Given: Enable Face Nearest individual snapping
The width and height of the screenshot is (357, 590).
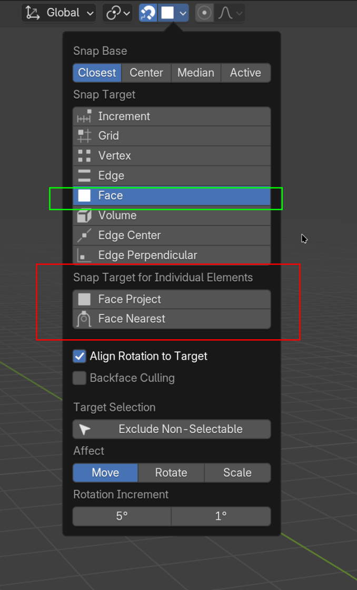Looking at the screenshot, I should click(172, 319).
